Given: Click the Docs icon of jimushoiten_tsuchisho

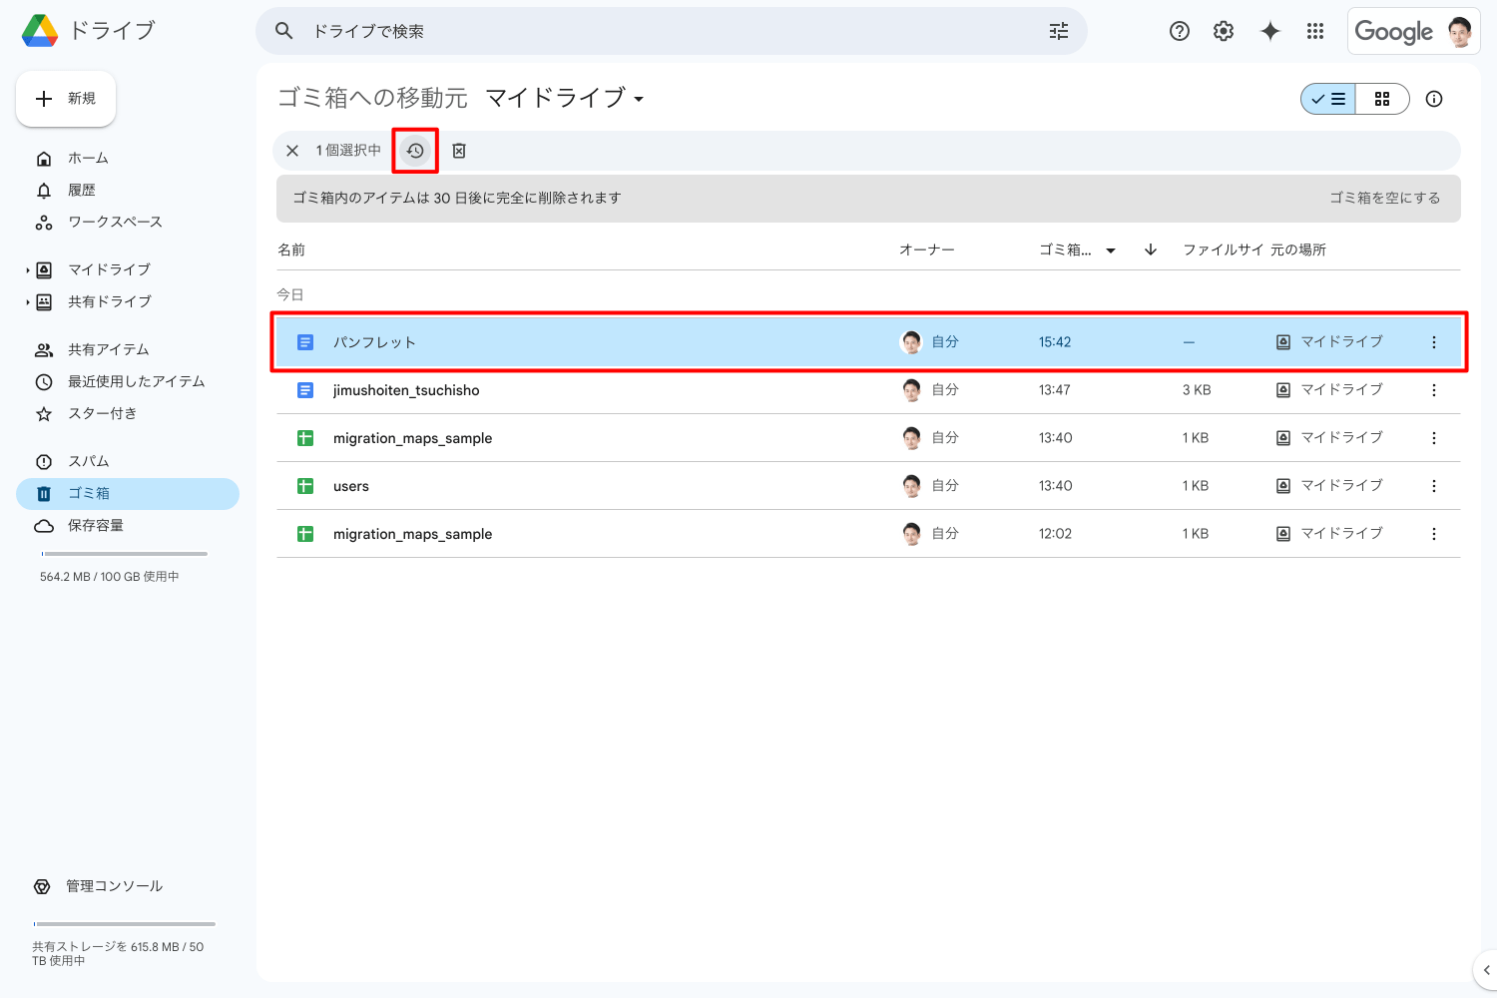Looking at the screenshot, I should click(305, 390).
